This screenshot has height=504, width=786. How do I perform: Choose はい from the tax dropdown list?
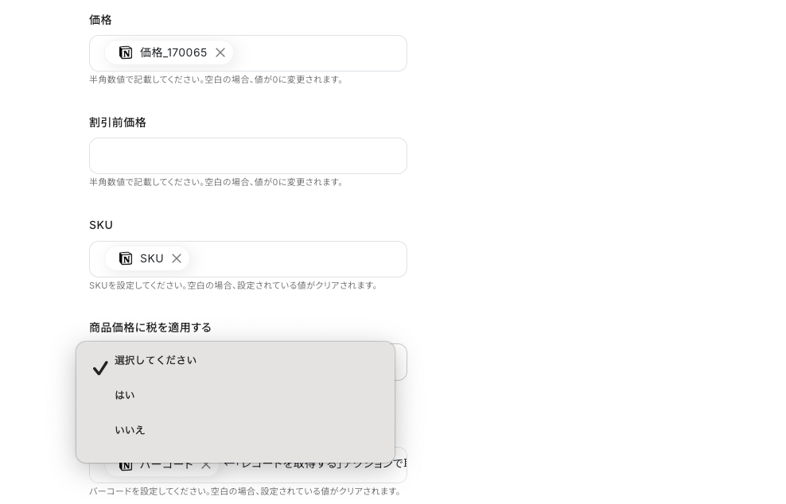[x=235, y=395]
